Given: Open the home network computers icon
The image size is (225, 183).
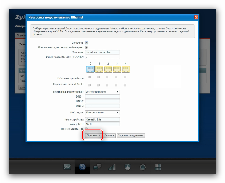Looking at the screenshot, I should pos(97,167).
